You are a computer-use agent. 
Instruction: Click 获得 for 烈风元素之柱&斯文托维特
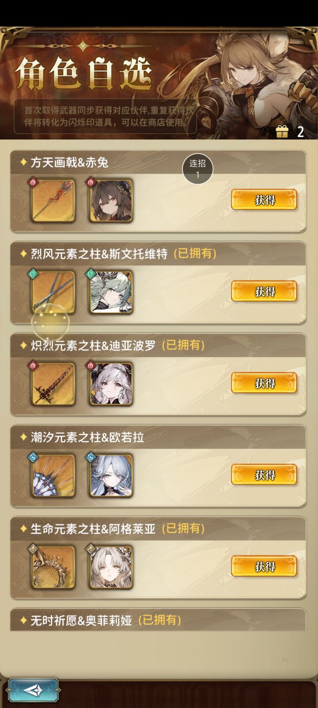coord(264,292)
